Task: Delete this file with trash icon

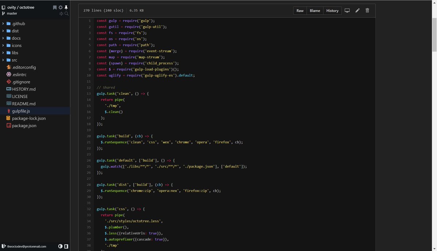Action: 367,11
